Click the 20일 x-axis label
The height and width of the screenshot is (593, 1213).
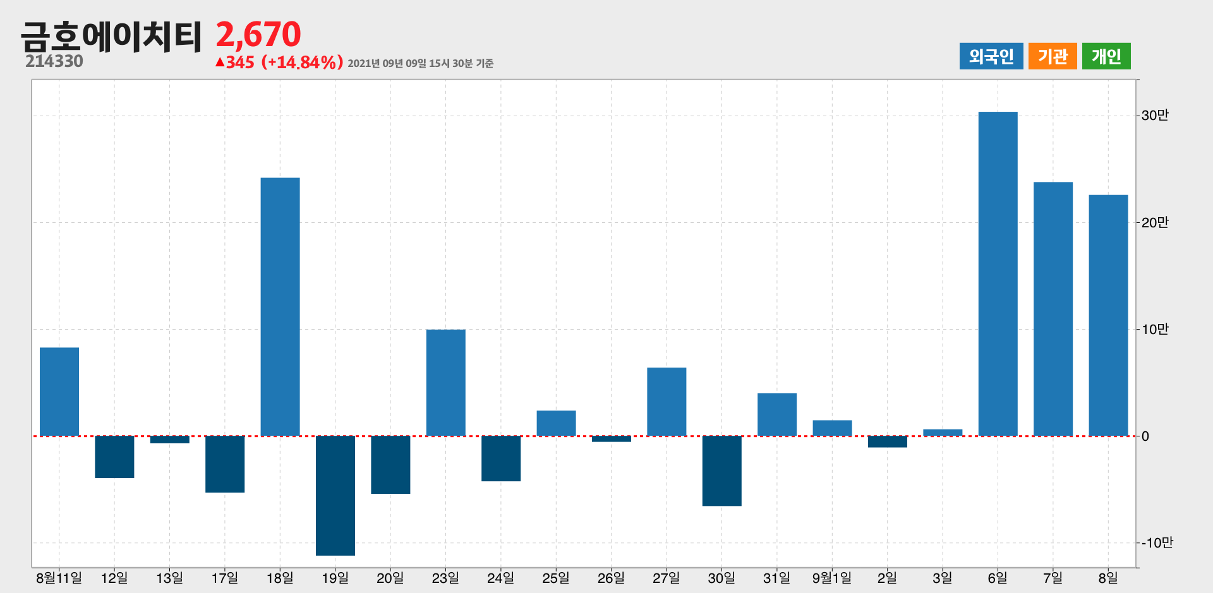coord(390,578)
